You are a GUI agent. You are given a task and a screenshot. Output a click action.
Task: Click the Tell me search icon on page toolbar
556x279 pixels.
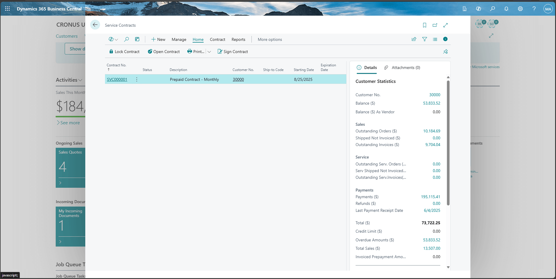[126, 39]
